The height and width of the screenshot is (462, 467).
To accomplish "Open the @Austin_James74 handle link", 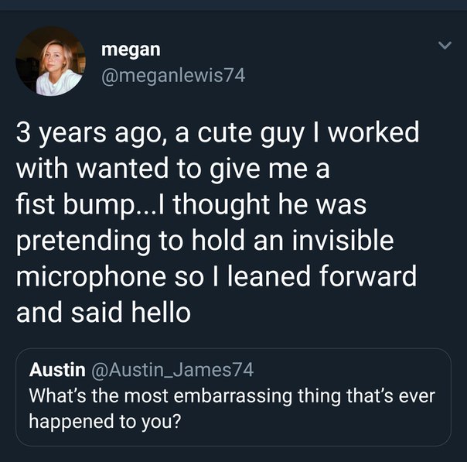I will tap(172, 371).
